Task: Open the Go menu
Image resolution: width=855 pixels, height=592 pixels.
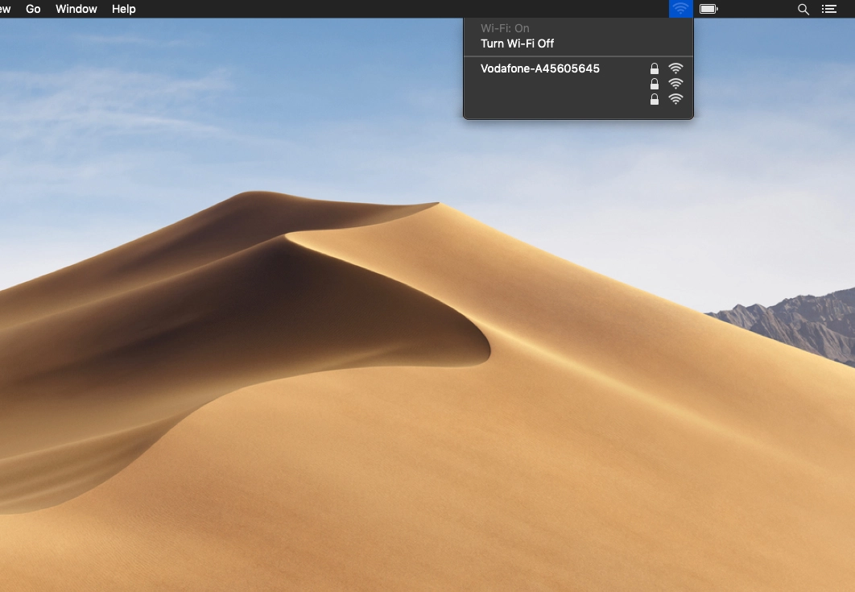Action: (33, 9)
